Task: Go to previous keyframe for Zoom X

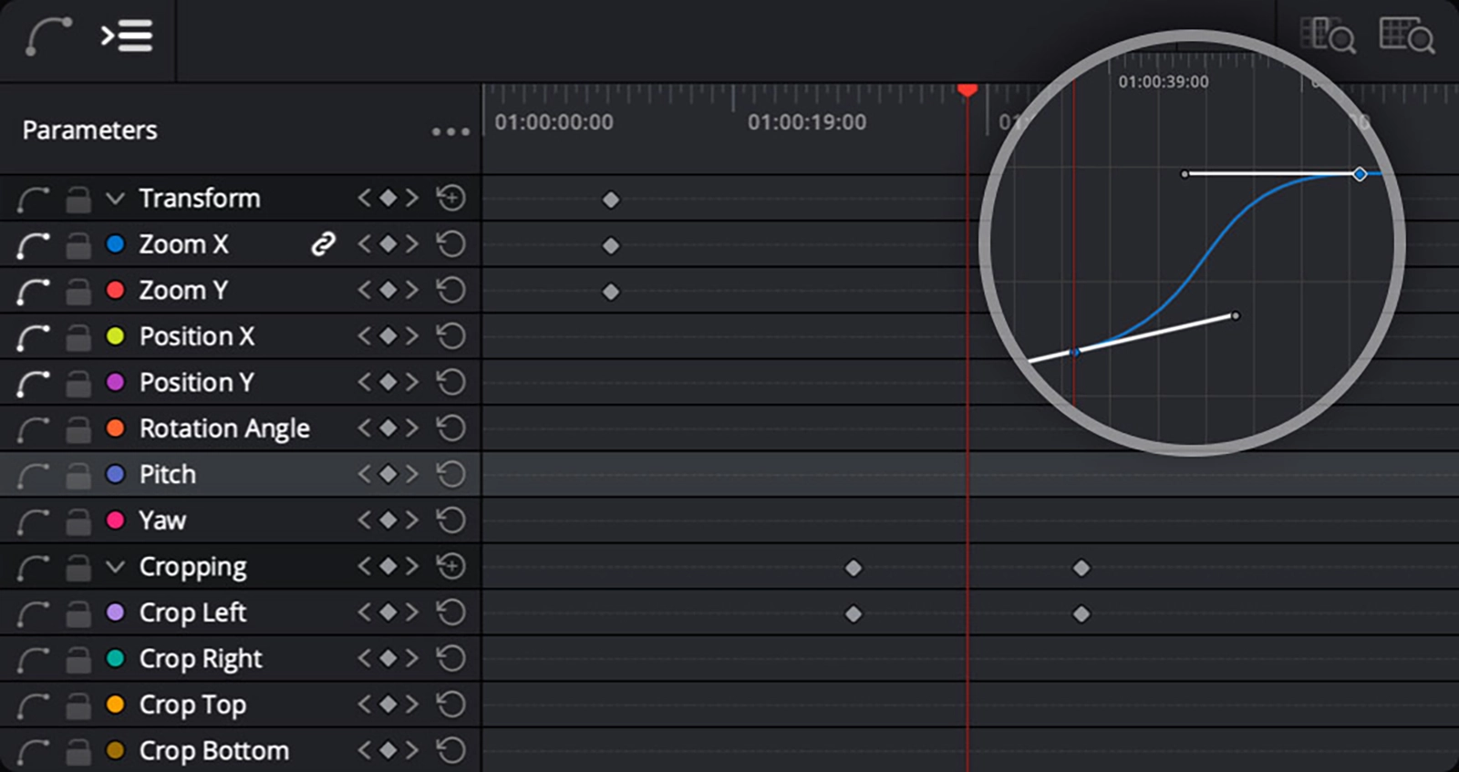Action: click(365, 244)
